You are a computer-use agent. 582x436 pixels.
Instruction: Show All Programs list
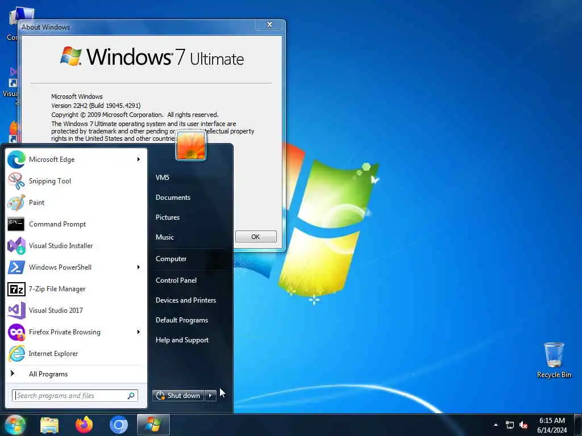[76, 374]
